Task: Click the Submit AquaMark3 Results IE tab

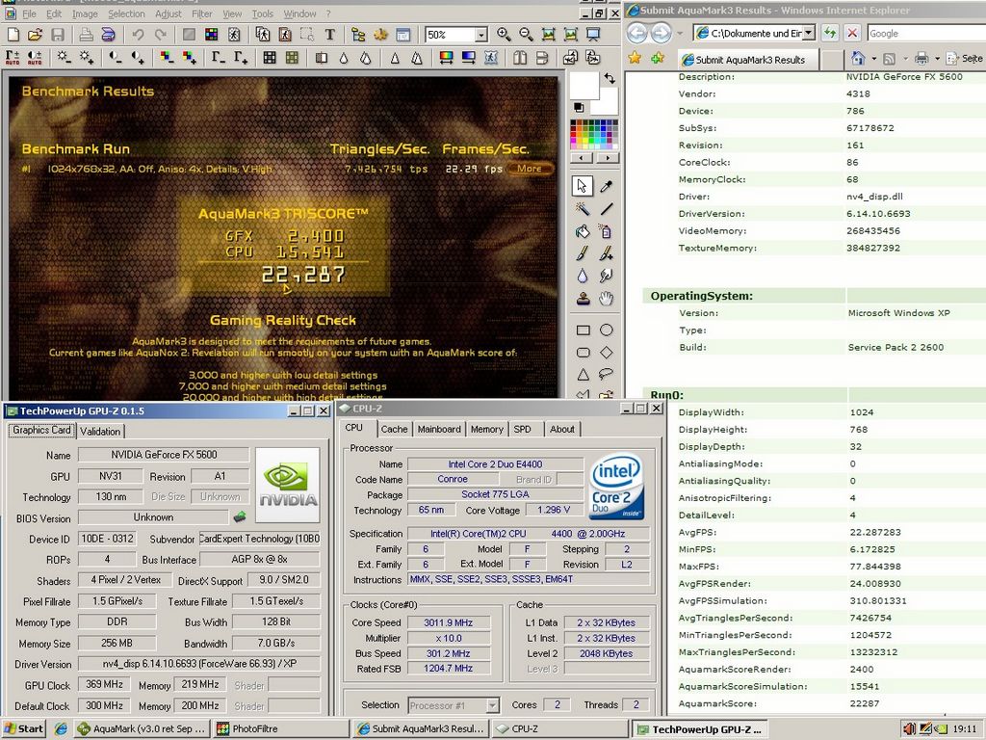Action: pyautogui.click(x=748, y=60)
